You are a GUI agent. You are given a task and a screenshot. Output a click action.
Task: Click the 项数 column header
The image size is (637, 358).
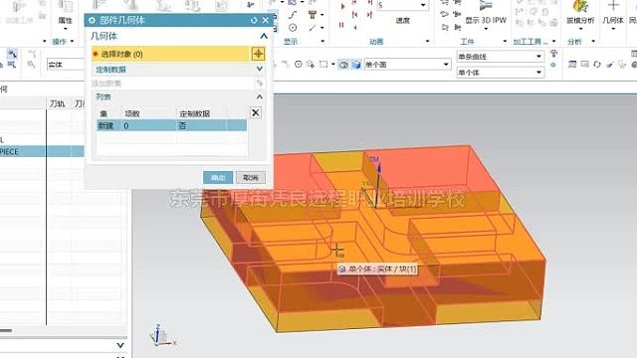[132, 113]
